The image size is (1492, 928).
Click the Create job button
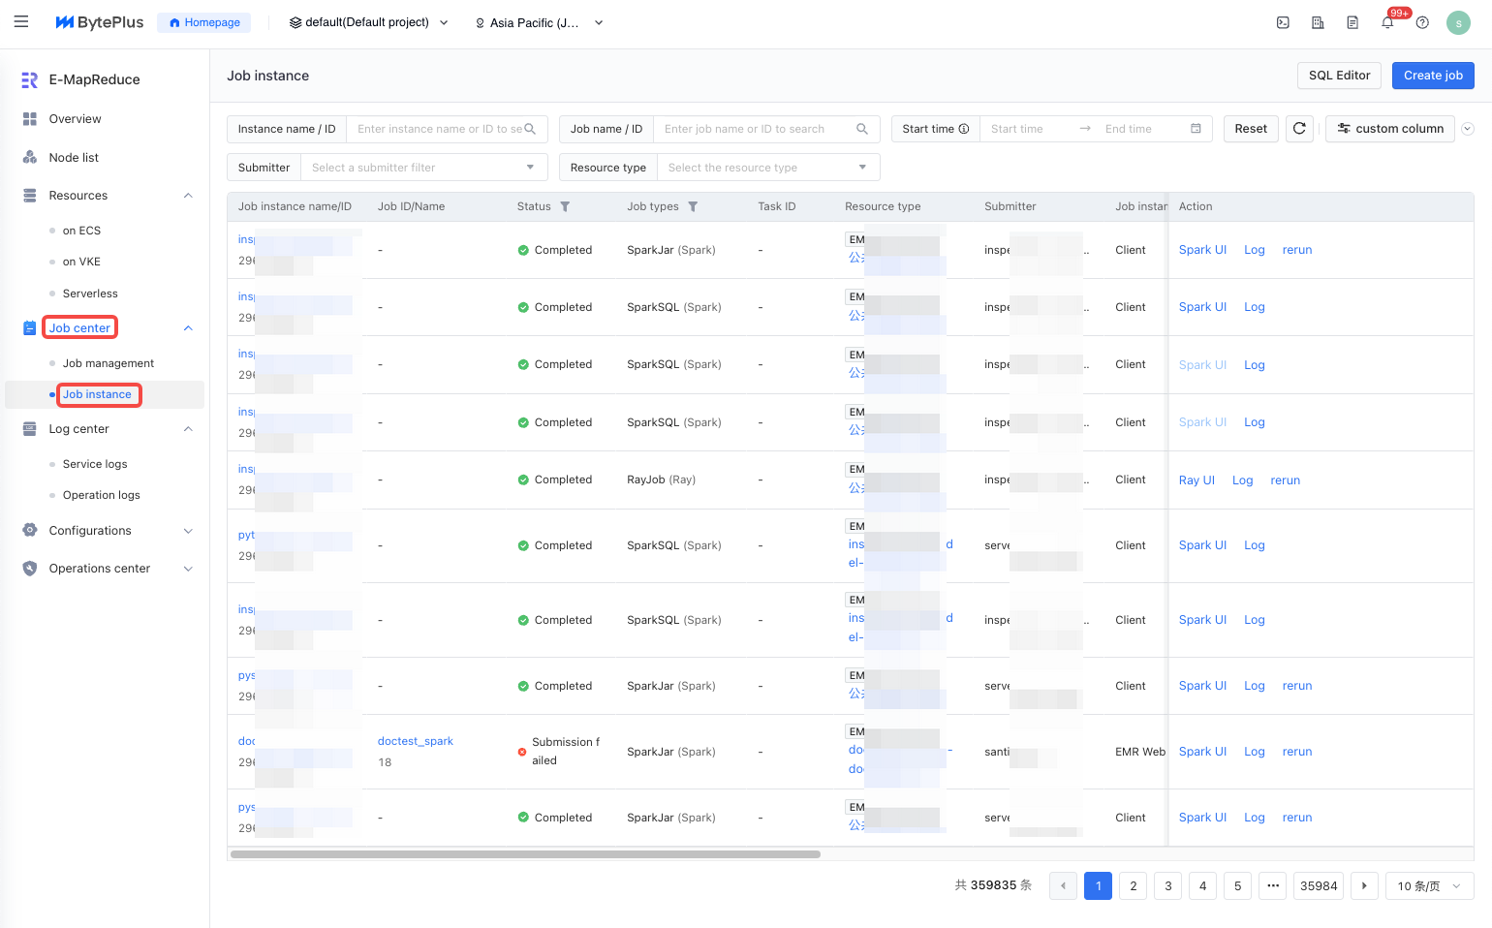click(x=1432, y=76)
